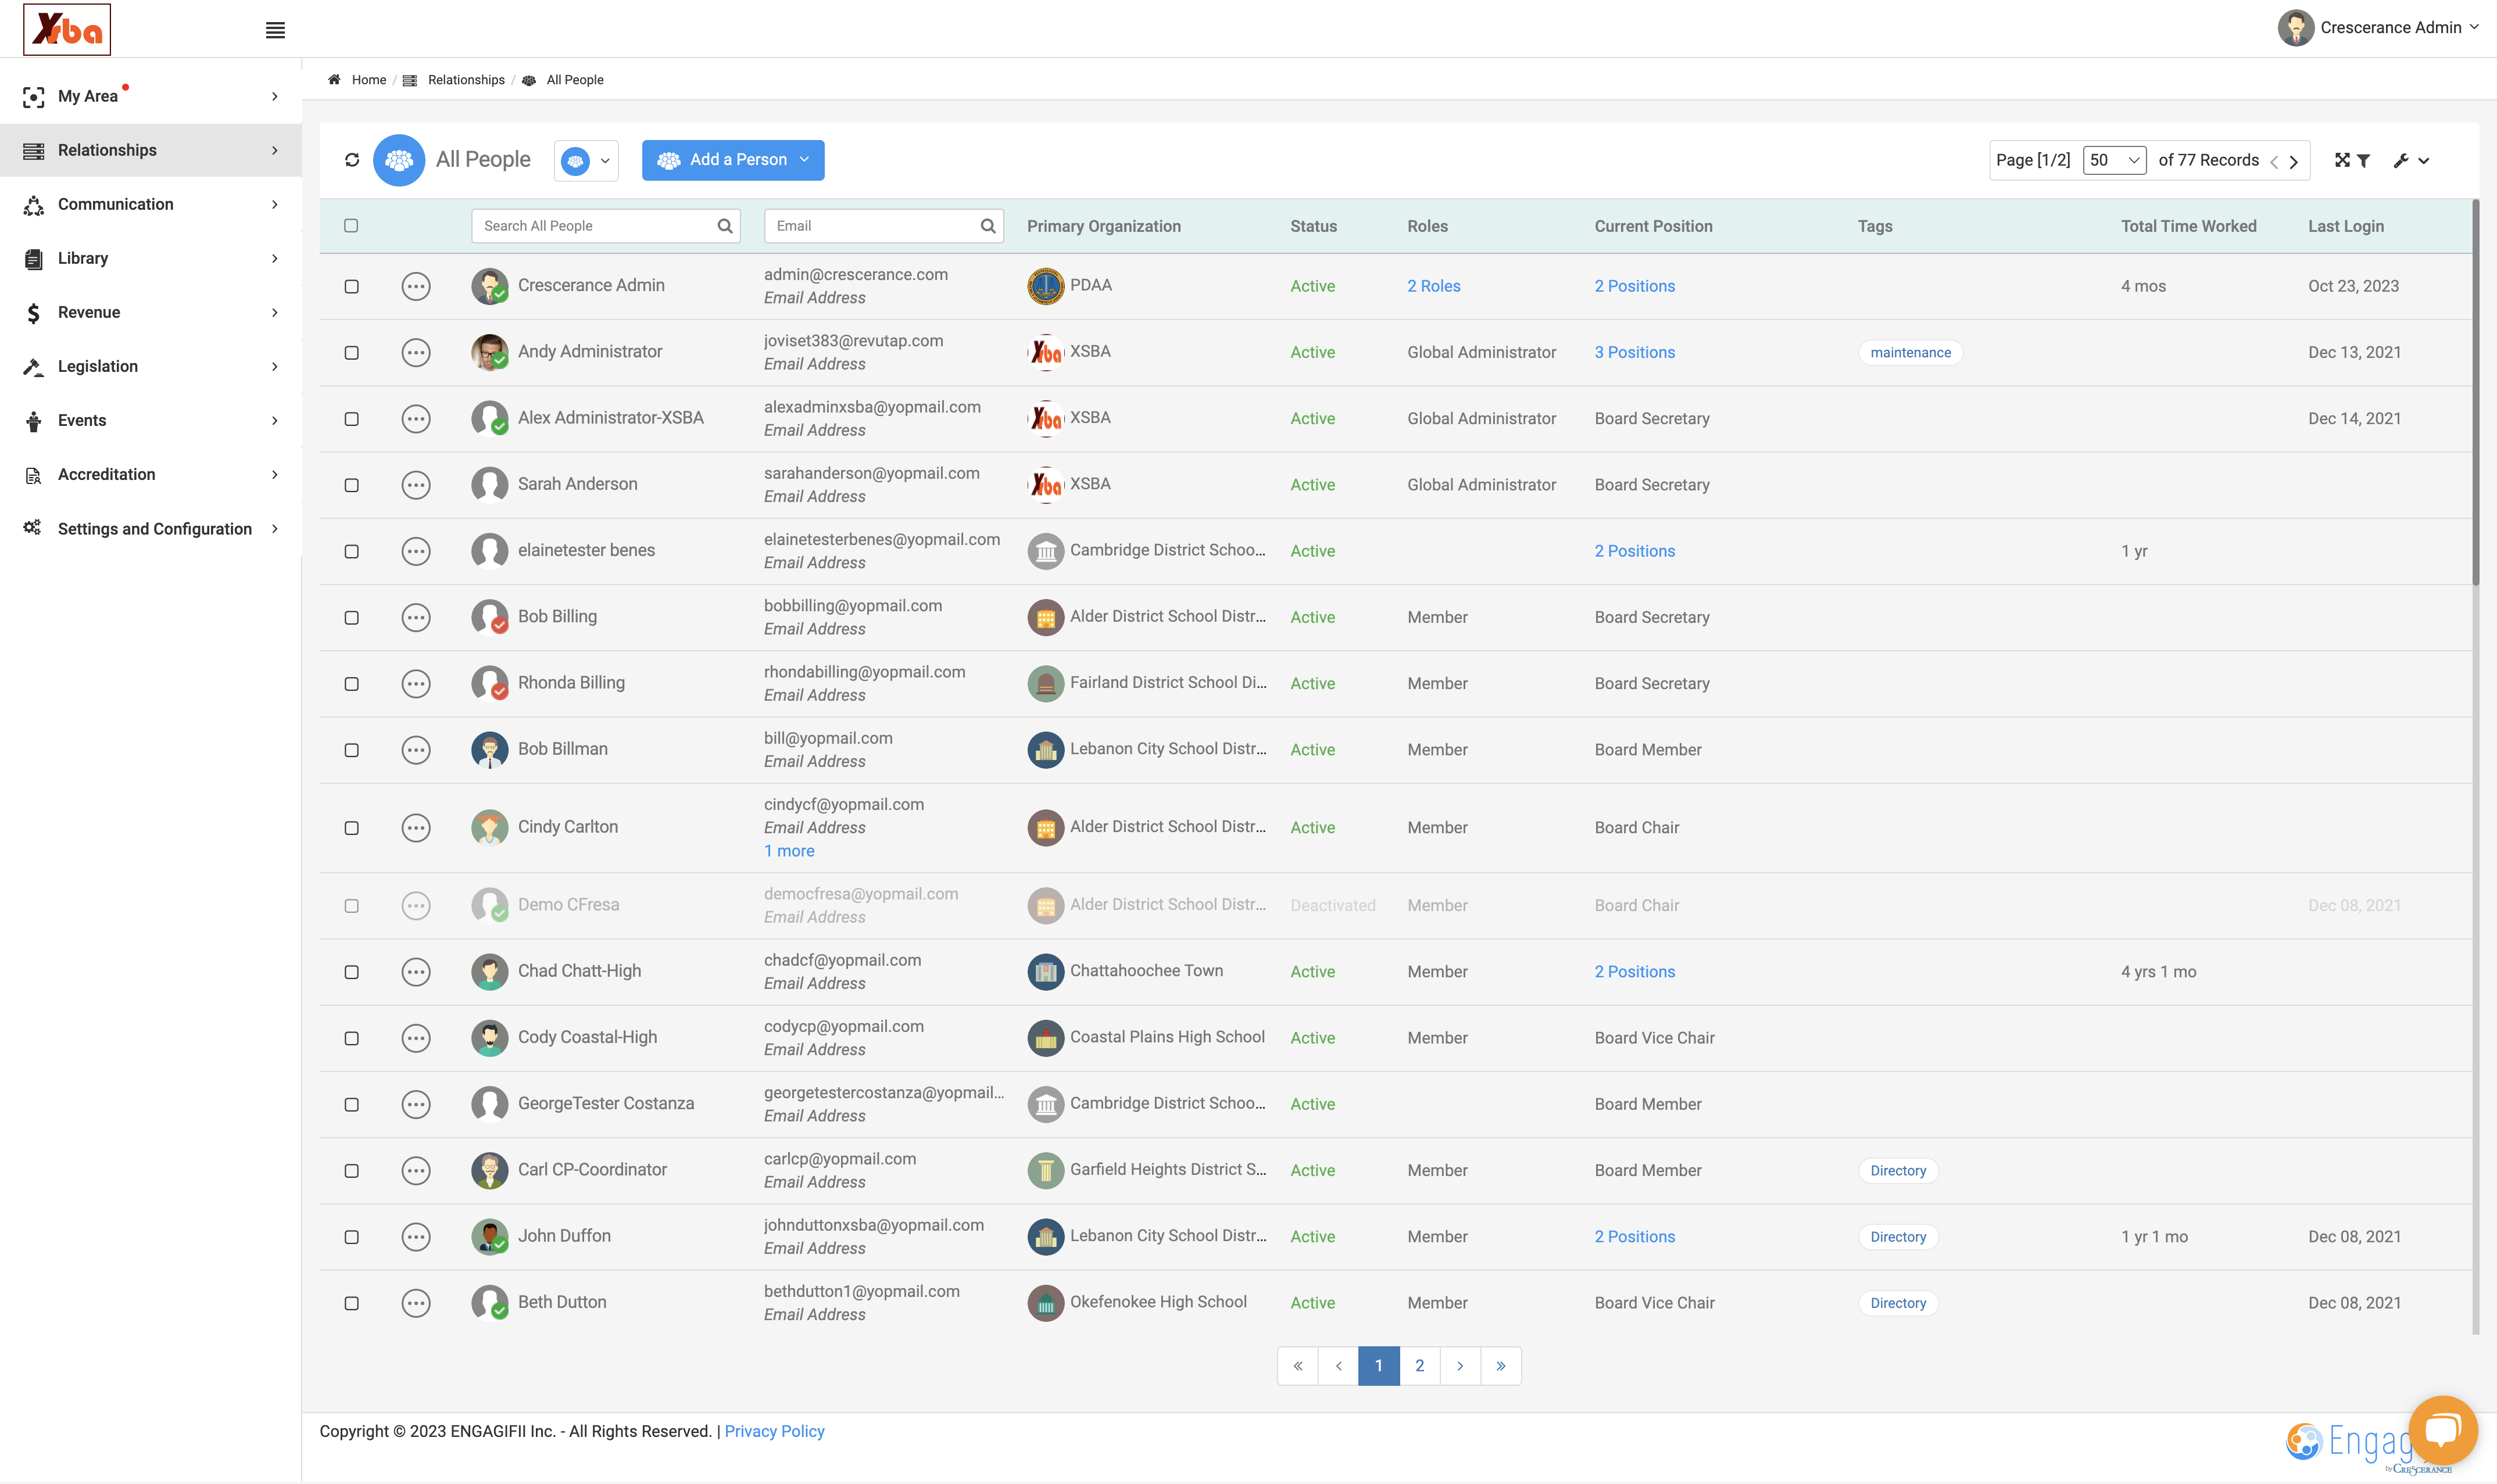The width and height of the screenshot is (2497, 1484).
Task: Go to next page arrow in header
Action: [2294, 161]
